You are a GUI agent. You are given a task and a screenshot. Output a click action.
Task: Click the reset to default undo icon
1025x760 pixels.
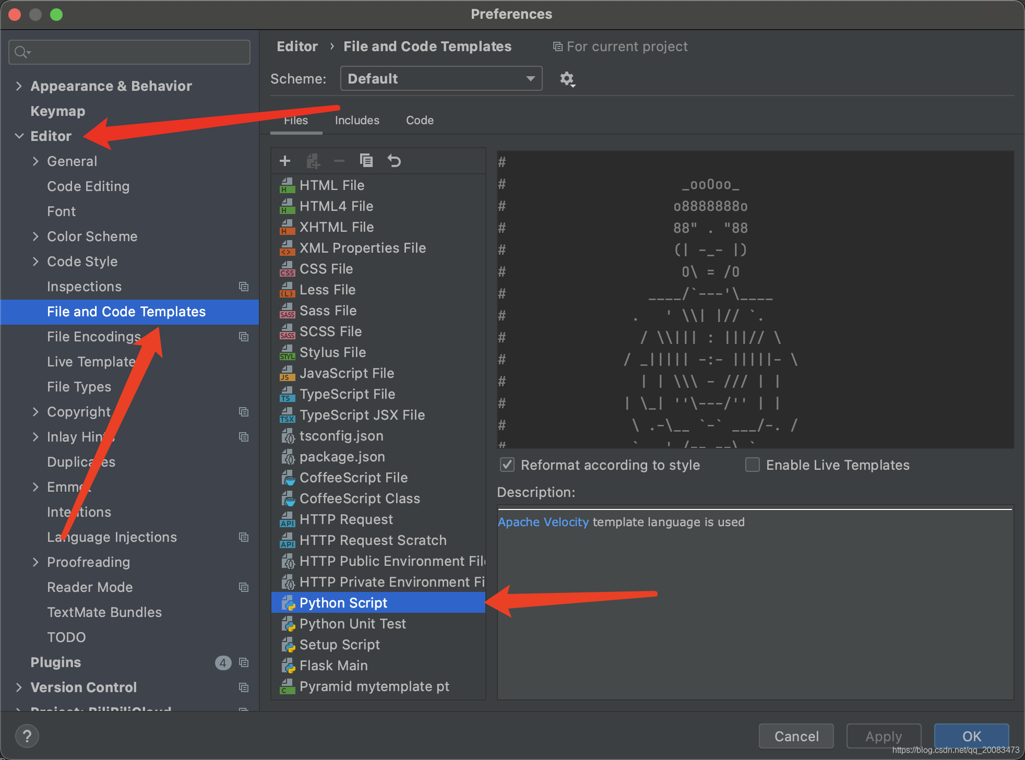point(394,161)
